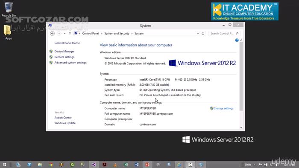299x168 pixels.
Task: Launch Google Chrome from taskbar
Action: coord(51,165)
